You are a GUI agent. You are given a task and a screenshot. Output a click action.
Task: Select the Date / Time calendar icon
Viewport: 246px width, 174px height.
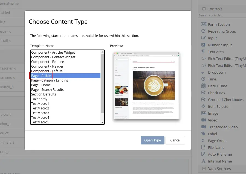coord(203,86)
